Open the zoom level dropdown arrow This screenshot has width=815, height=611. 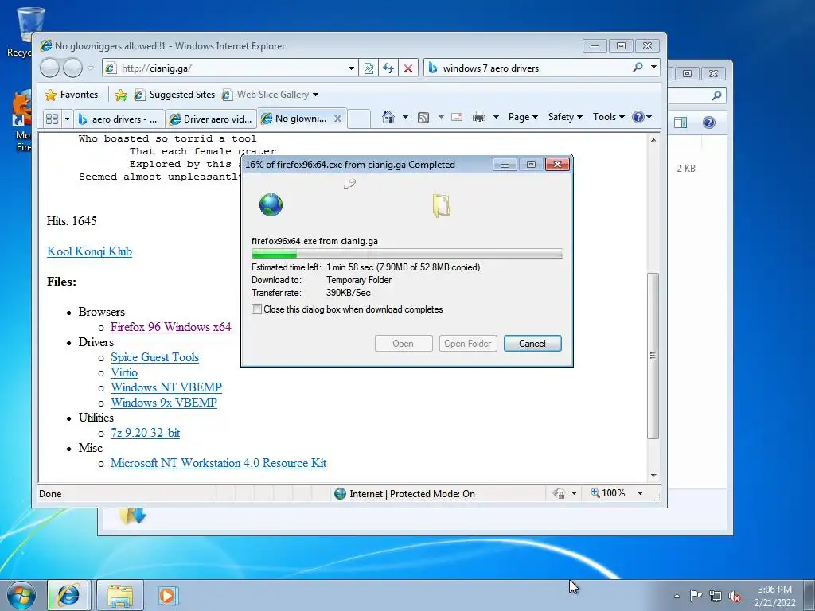point(640,493)
